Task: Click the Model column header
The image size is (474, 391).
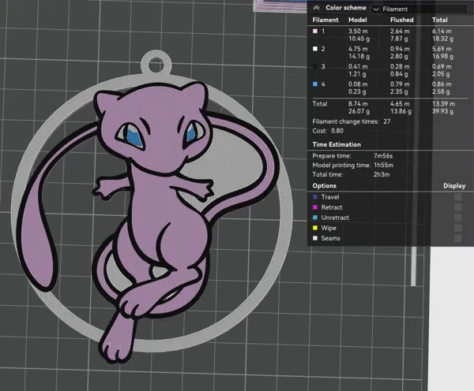Action: (x=358, y=20)
